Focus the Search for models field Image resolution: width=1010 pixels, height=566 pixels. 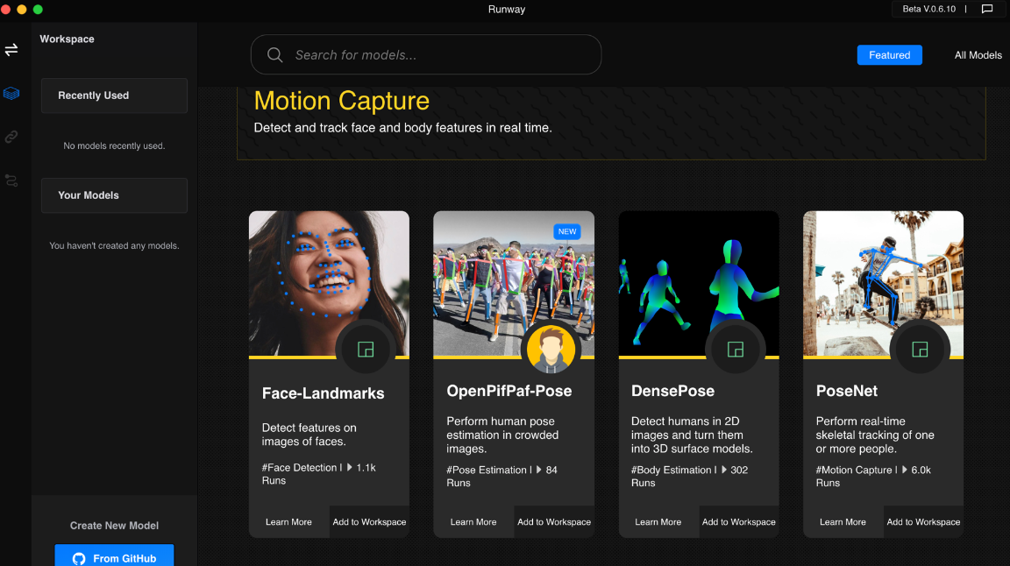click(438, 55)
